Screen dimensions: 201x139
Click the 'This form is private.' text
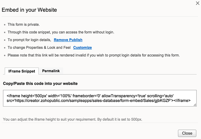(24, 24)
